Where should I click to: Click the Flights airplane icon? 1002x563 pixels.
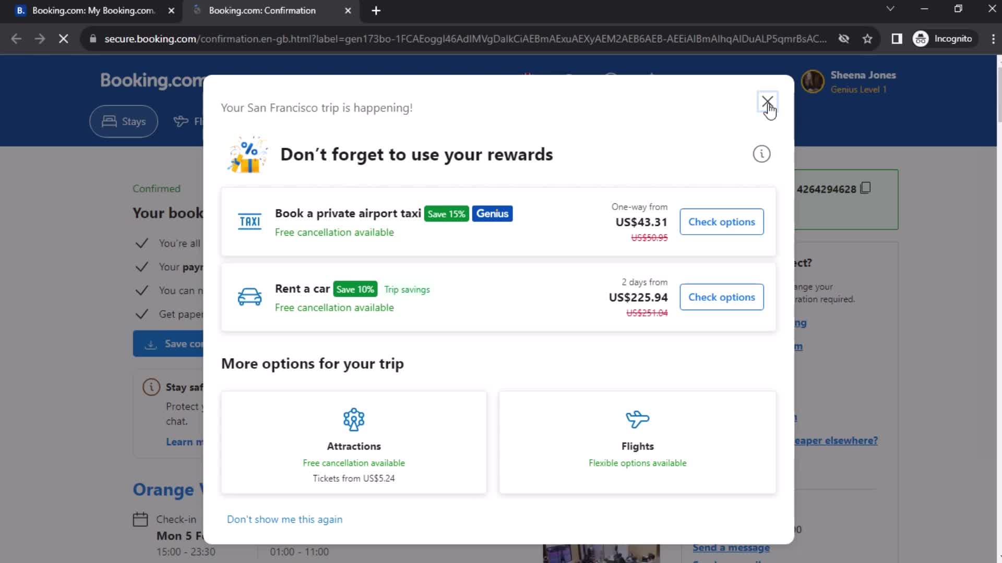pyautogui.click(x=637, y=419)
